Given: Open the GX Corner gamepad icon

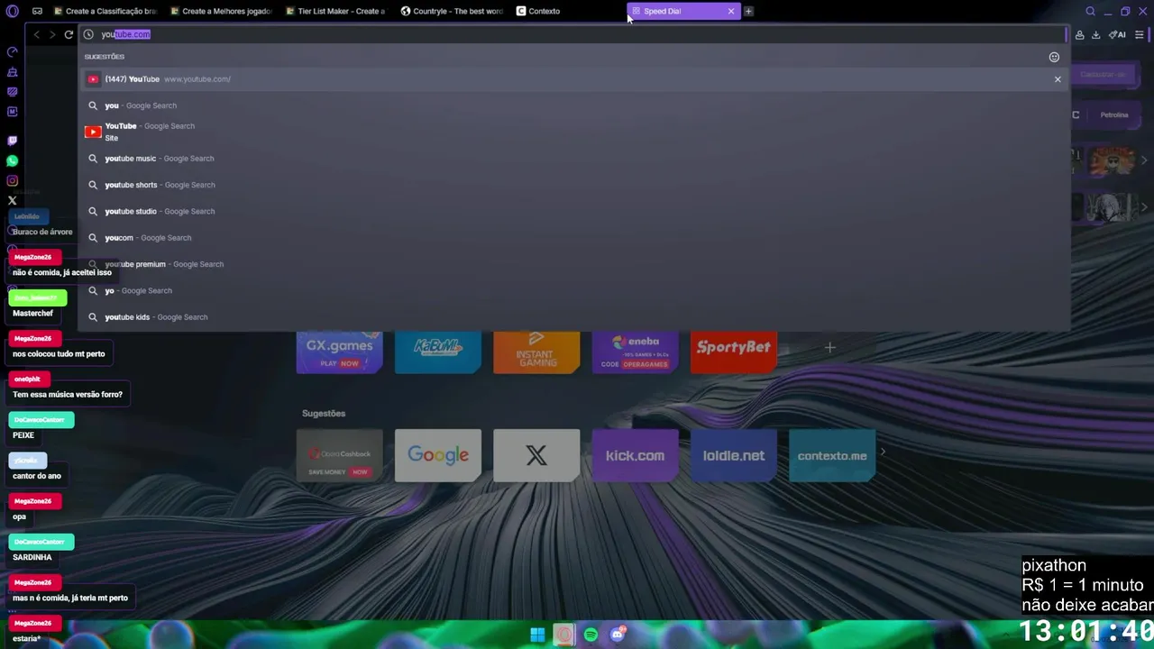Looking at the screenshot, I should (37, 11).
